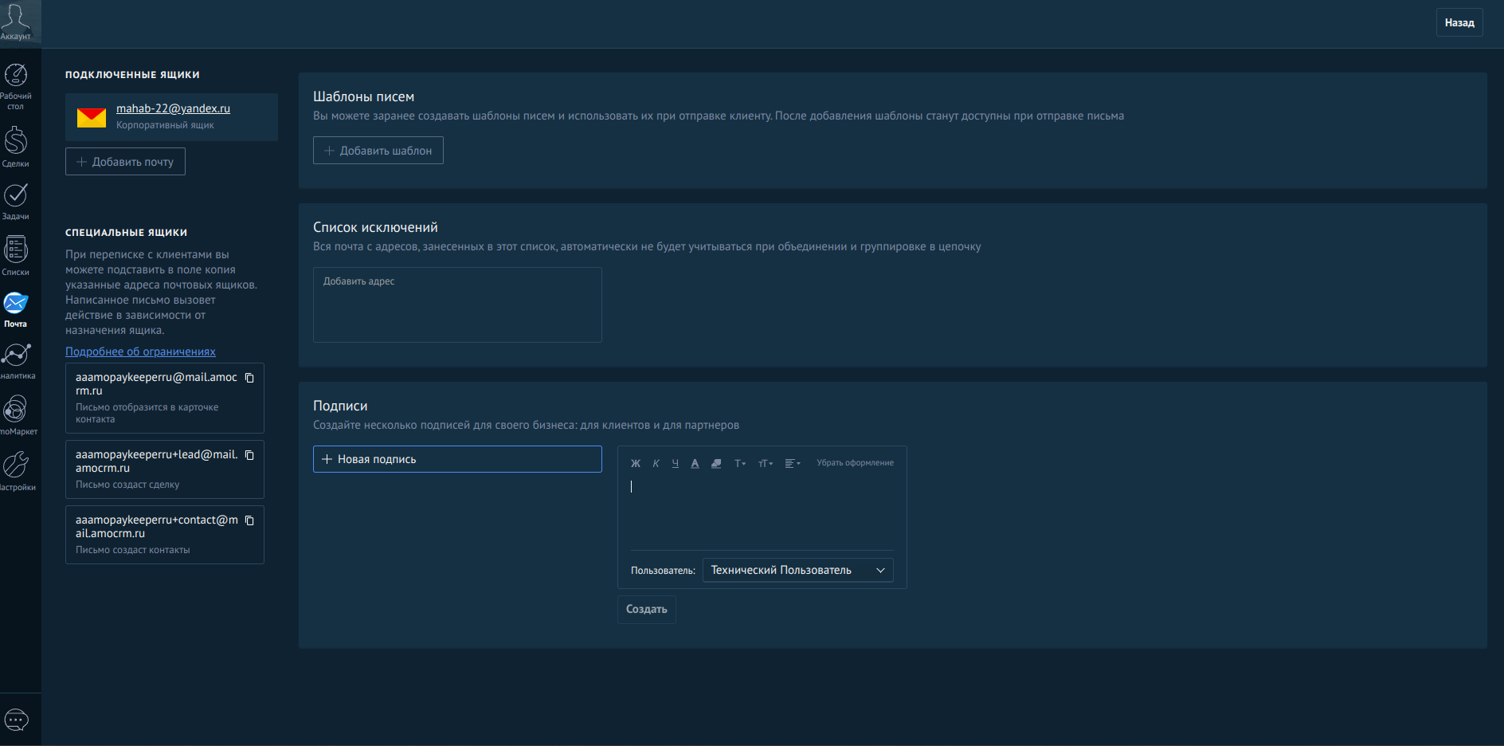
Task: Copy the aaamopaykeeperru+lead mailbox address
Action: [249, 455]
